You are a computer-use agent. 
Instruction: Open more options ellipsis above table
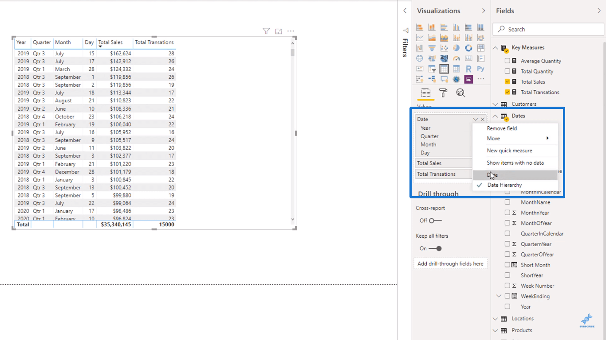point(291,31)
